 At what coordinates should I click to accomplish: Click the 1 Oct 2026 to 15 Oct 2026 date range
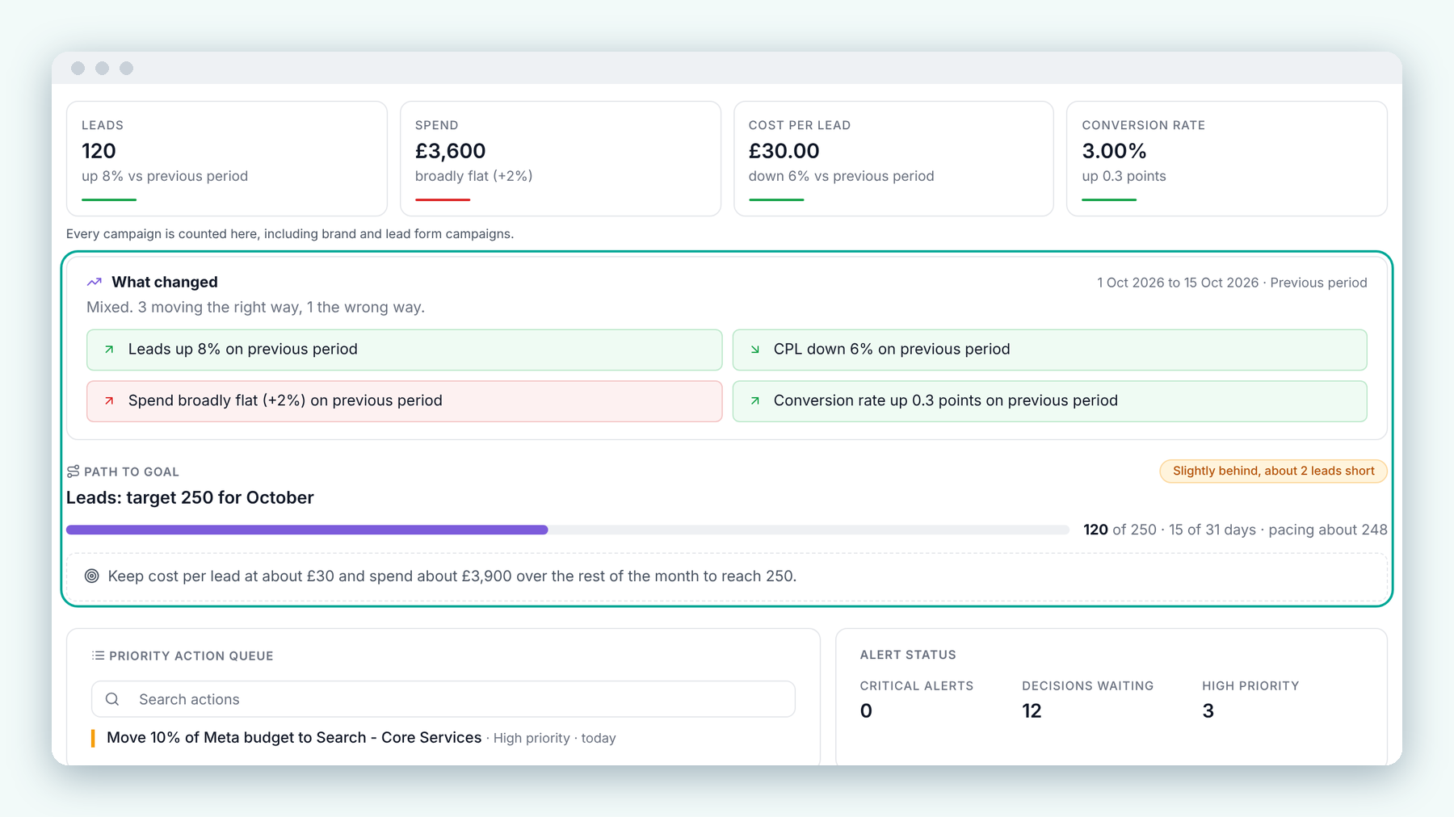pyautogui.click(x=1178, y=283)
